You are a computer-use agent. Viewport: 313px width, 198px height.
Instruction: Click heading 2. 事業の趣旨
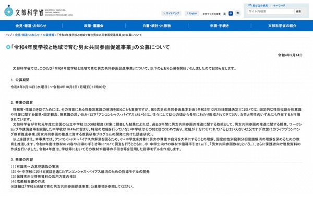tap(21, 103)
